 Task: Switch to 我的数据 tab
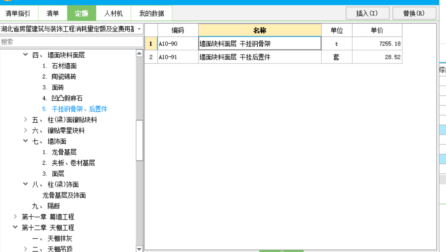point(151,14)
